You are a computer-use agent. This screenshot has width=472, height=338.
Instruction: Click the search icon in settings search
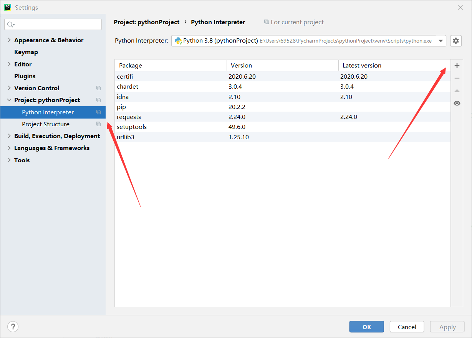10,25
